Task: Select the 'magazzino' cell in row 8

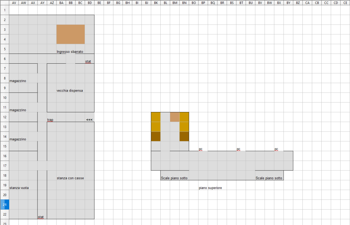Action: (18, 80)
